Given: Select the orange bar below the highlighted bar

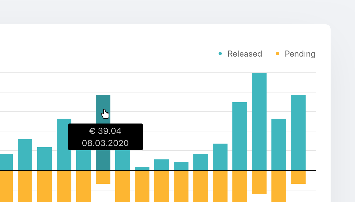Looking at the screenshot, I should 103,177.
